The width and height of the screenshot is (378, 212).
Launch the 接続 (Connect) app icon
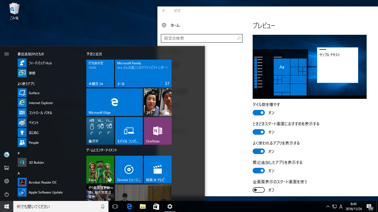pos(22,73)
